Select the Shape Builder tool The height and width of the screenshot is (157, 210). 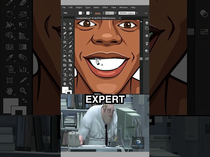65,61
